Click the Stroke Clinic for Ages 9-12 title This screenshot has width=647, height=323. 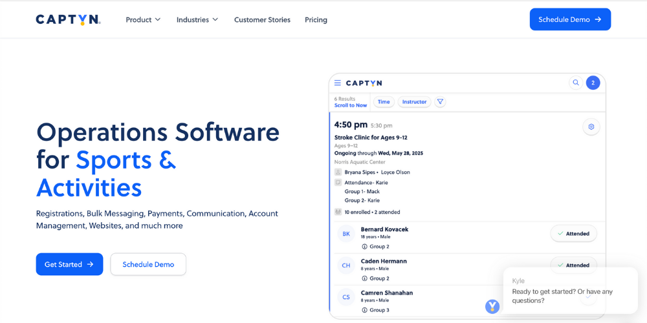(x=371, y=138)
